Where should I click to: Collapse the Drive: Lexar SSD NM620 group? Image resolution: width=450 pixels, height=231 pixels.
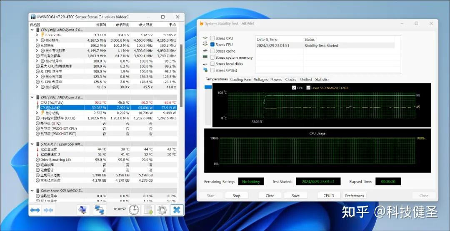pyautogui.click(x=32, y=191)
